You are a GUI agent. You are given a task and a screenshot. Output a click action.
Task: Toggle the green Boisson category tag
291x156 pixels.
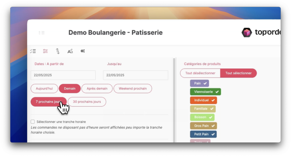point(202,117)
